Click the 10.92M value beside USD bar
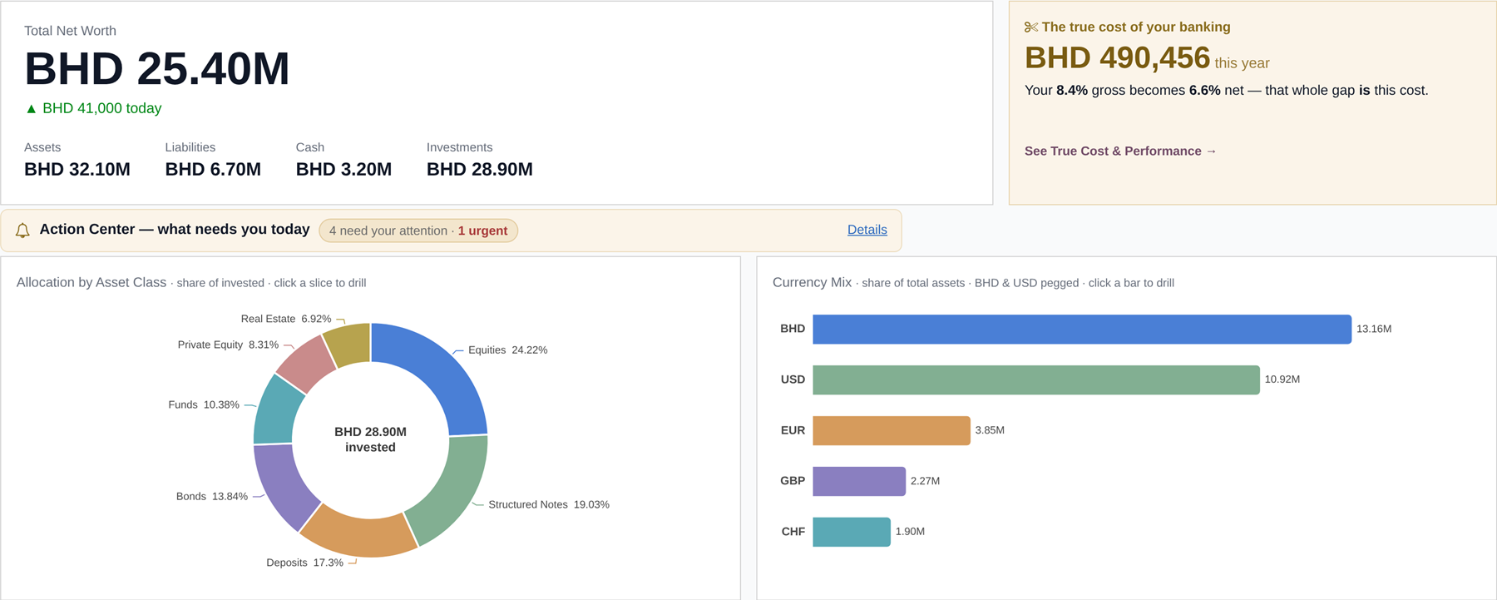1497x600 pixels. [x=1282, y=379]
